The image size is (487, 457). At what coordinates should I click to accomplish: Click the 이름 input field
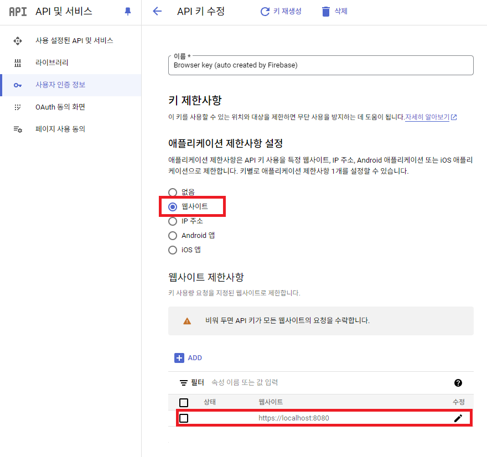(321, 65)
